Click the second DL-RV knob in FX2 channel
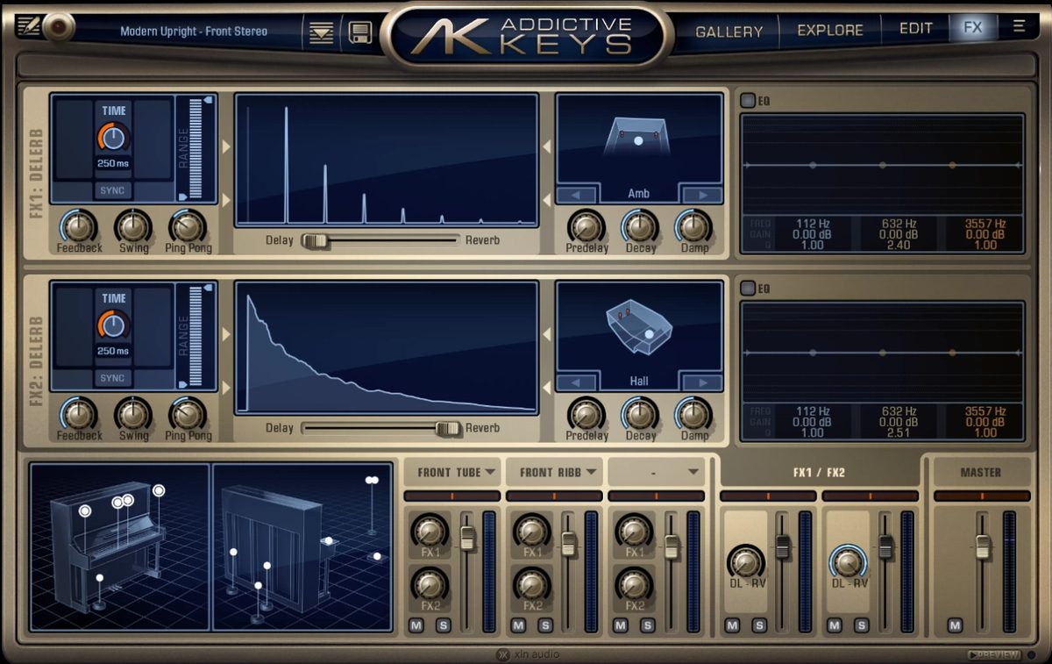 tap(848, 562)
